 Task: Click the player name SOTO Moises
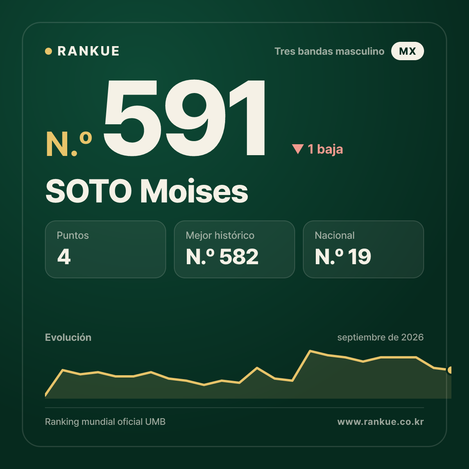click(x=147, y=192)
